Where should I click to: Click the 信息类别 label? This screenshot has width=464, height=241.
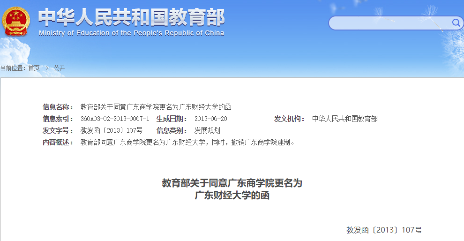click(172, 130)
